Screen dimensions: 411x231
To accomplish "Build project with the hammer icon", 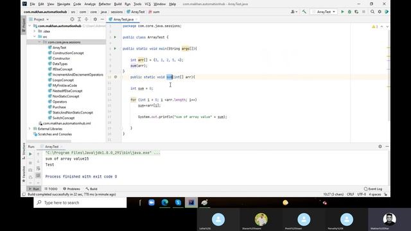I will [304, 12].
